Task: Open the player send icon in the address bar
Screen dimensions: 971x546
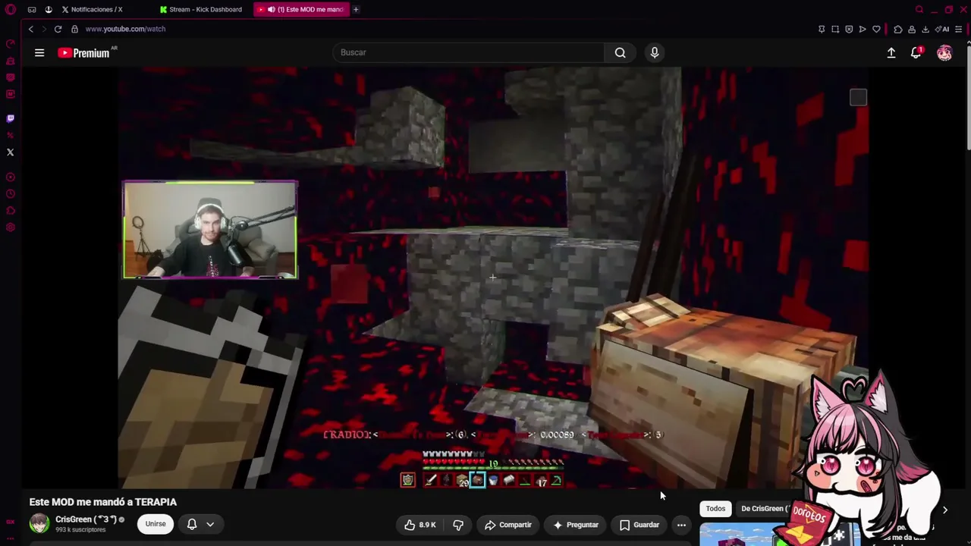Action: (863, 29)
